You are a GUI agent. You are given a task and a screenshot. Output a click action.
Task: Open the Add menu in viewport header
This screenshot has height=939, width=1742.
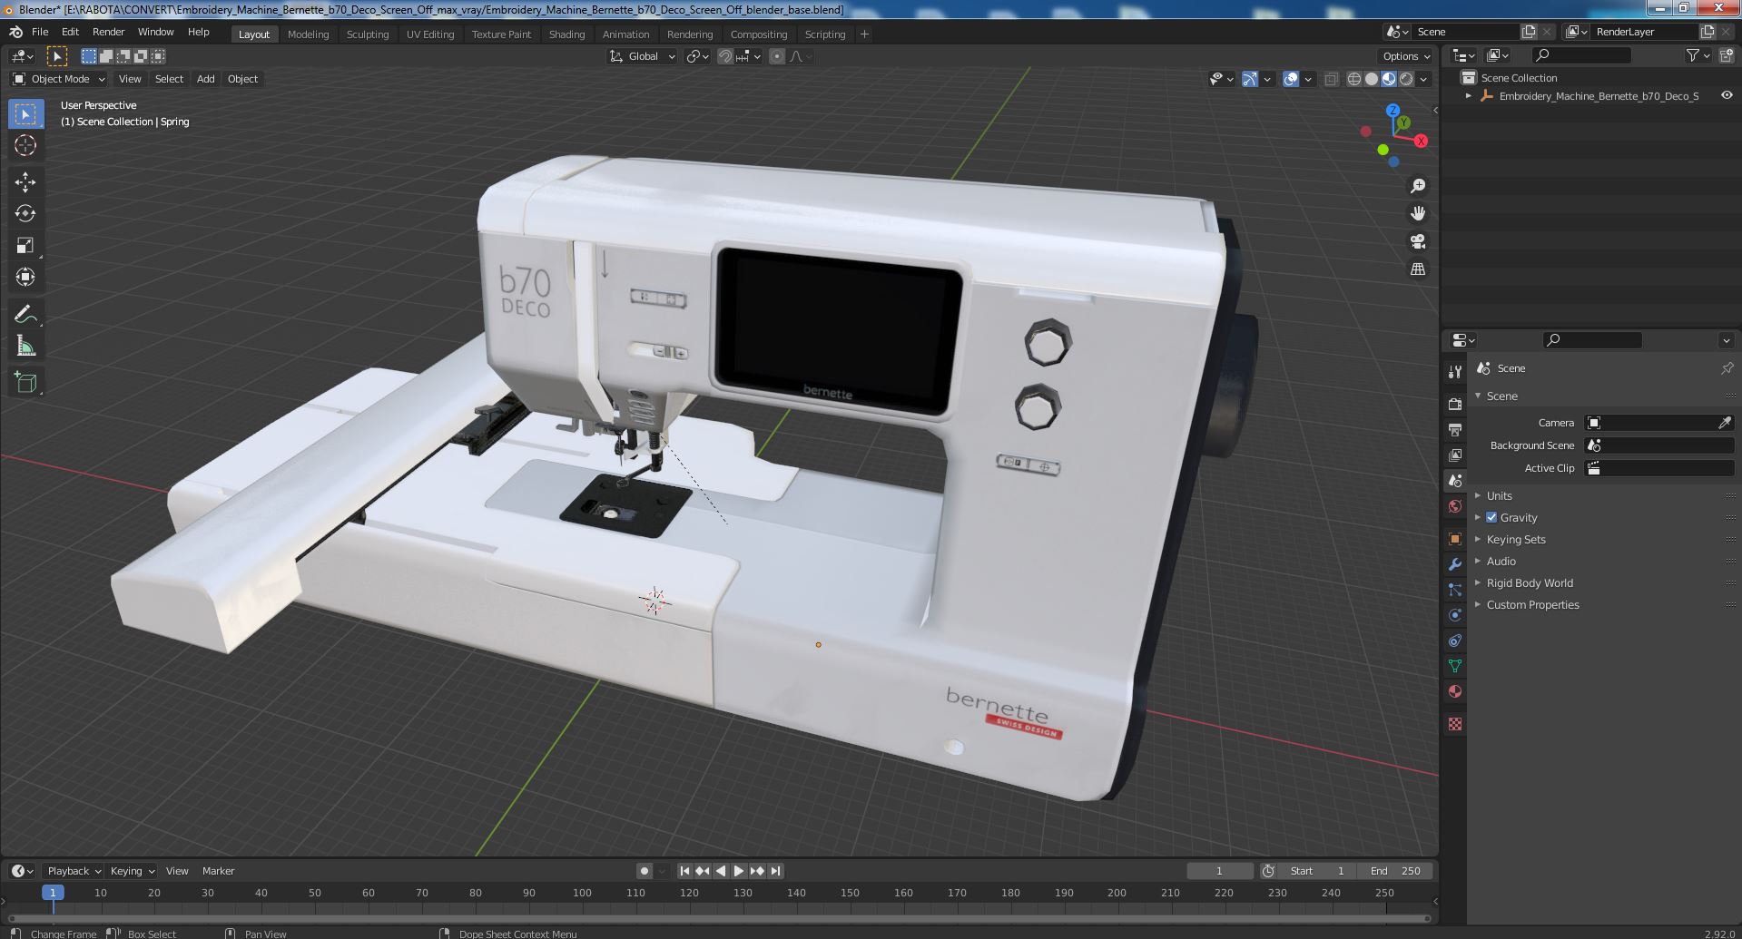pyautogui.click(x=206, y=79)
